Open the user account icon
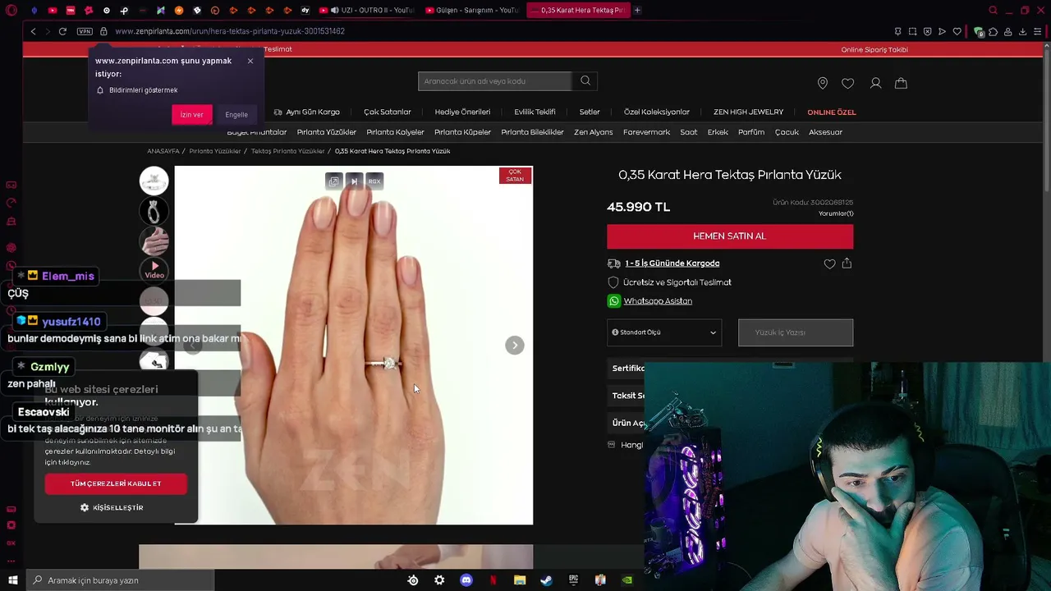The height and width of the screenshot is (591, 1051). point(875,83)
